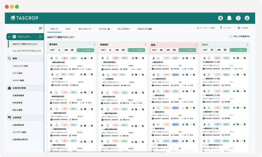Viewport: 262px width, 157px height.
Task: Collapse the プロジェクト sidebar section
Action: click(9, 37)
